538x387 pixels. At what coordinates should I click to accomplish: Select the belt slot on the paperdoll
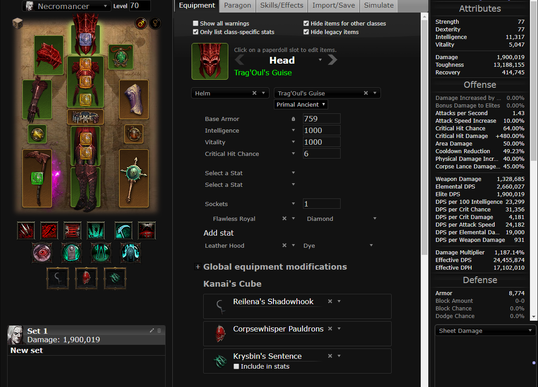point(85,117)
